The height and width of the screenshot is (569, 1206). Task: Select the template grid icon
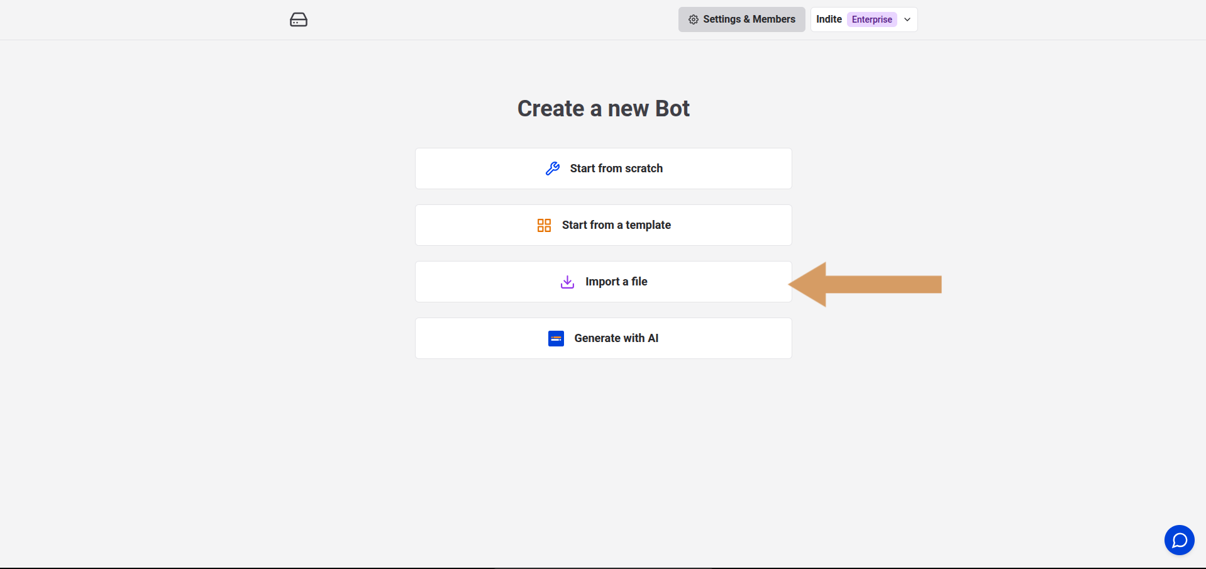pyautogui.click(x=543, y=224)
